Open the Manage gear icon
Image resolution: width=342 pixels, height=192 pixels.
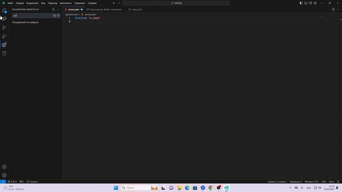[x=4, y=175]
